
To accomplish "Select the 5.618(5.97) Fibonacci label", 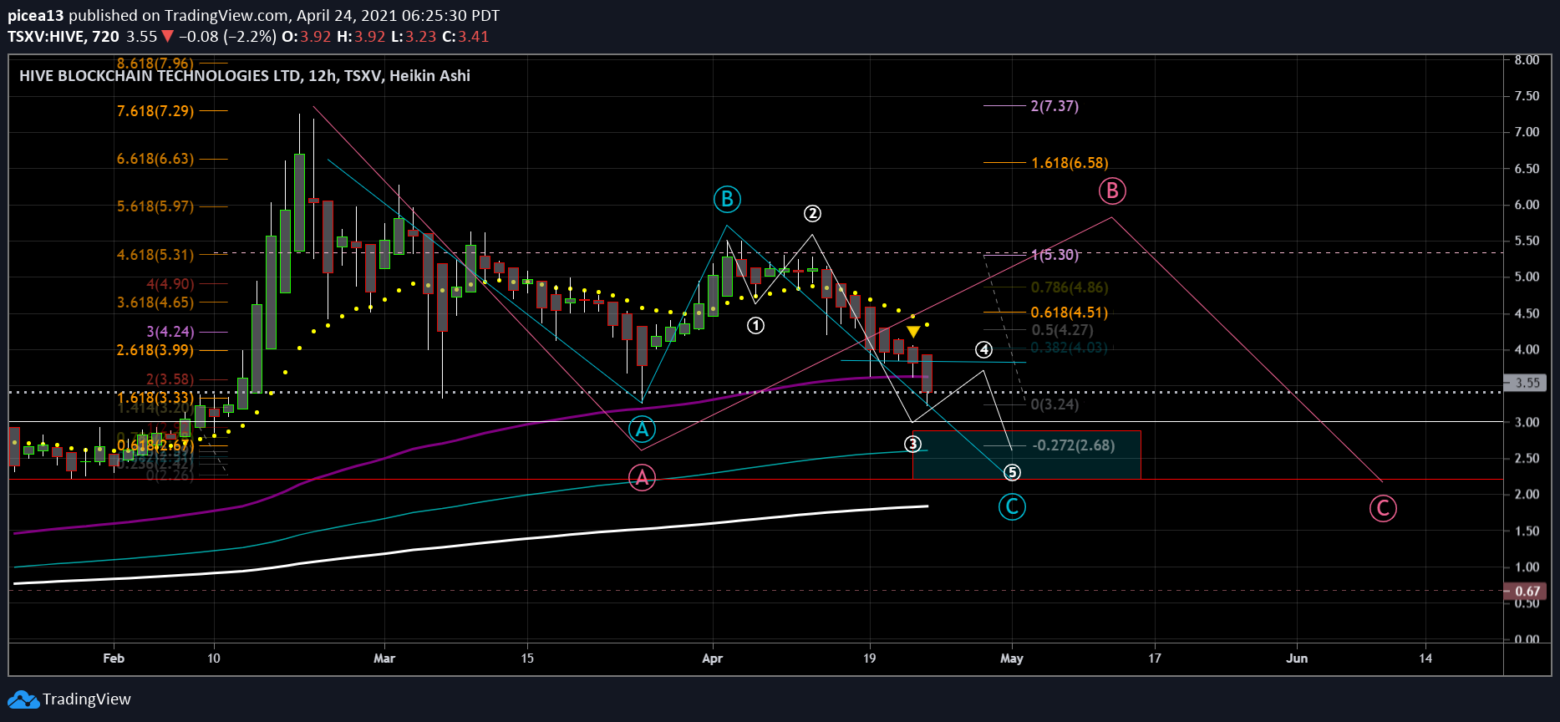I will (x=155, y=206).
